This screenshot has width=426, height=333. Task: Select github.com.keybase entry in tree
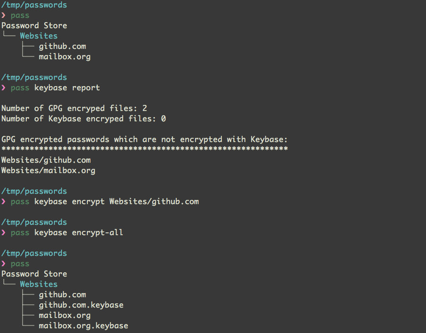81,305
